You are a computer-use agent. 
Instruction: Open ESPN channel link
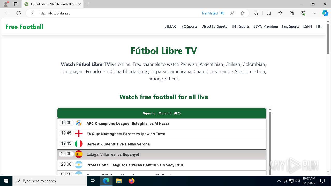[x=307, y=26]
